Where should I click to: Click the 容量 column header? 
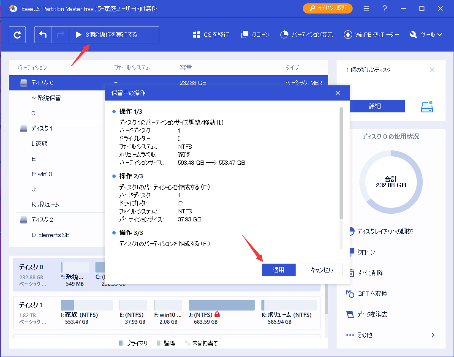[x=186, y=68]
